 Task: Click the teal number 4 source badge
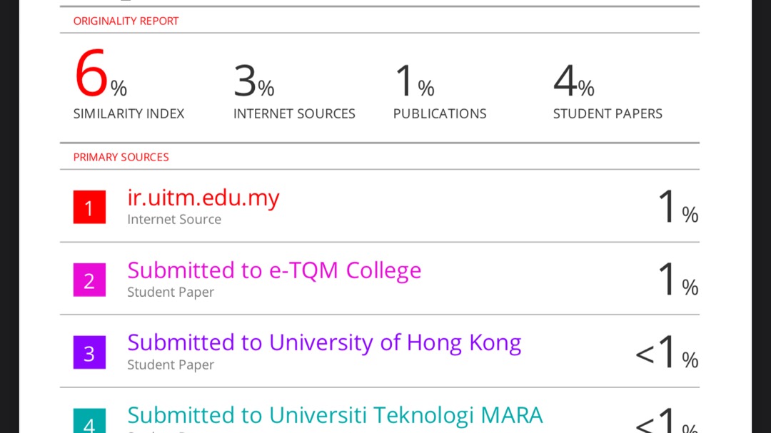coord(89,422)
